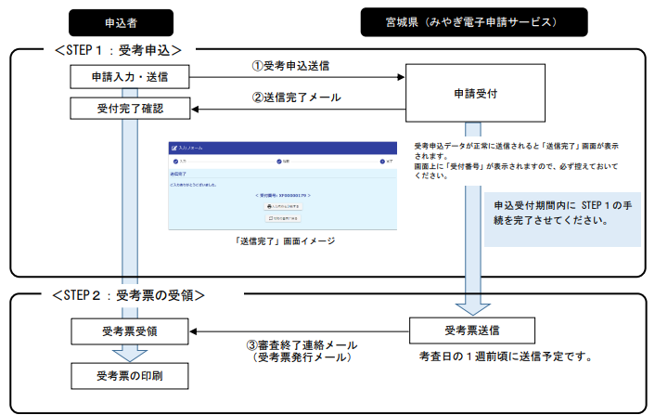
Task: Click the last step circle icon
Action: point(382,162)
